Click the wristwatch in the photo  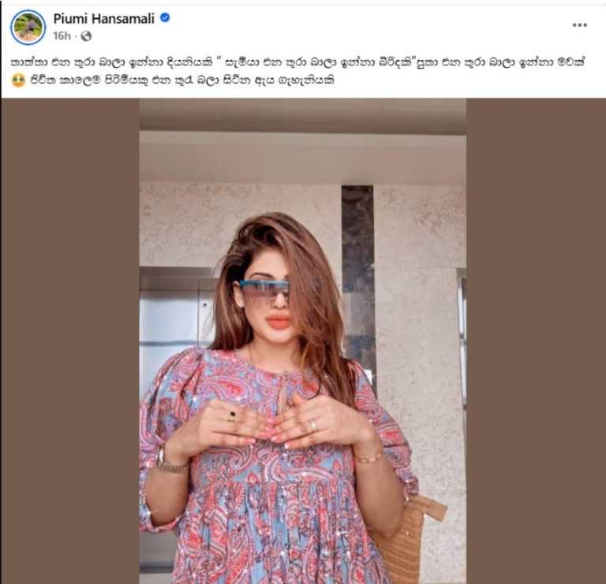click(169, 461)
